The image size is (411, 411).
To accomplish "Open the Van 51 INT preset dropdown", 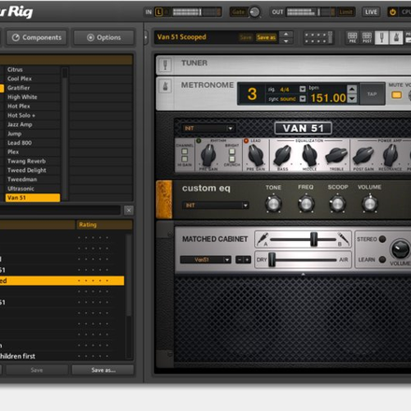I will pos(208,129).
